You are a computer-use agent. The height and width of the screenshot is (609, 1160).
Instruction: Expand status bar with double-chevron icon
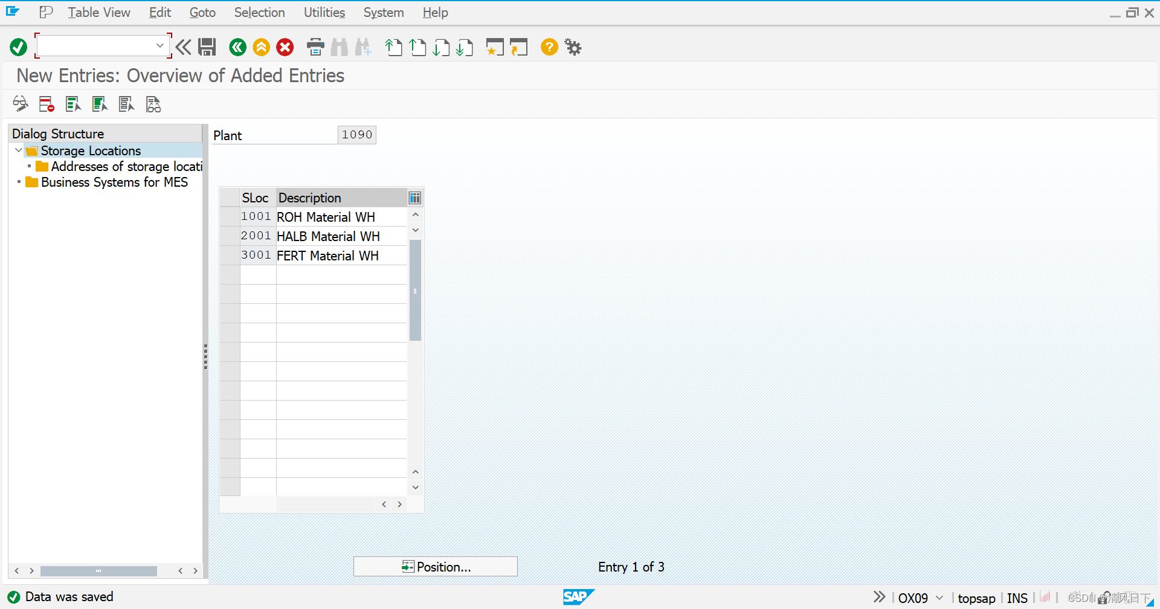pos(879,597)
